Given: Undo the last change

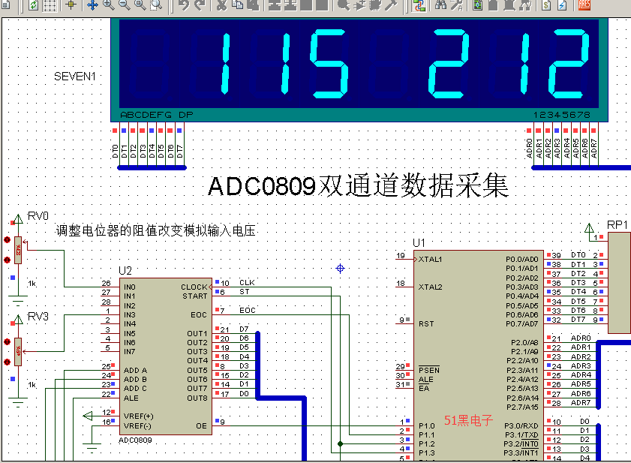Looking at the screenshot, I should pyautogui.click(x=183, y=5).
